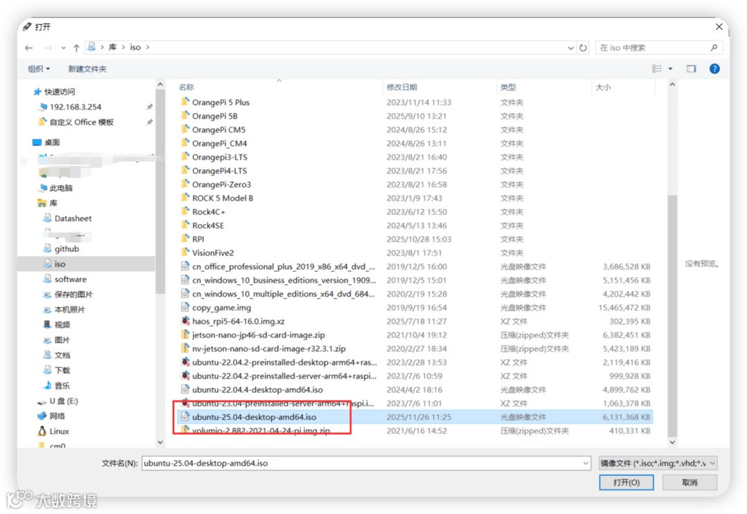This screenshot has width=747, height=514.
Task: Select VisionFive2 folder
Action: point(213,253)
